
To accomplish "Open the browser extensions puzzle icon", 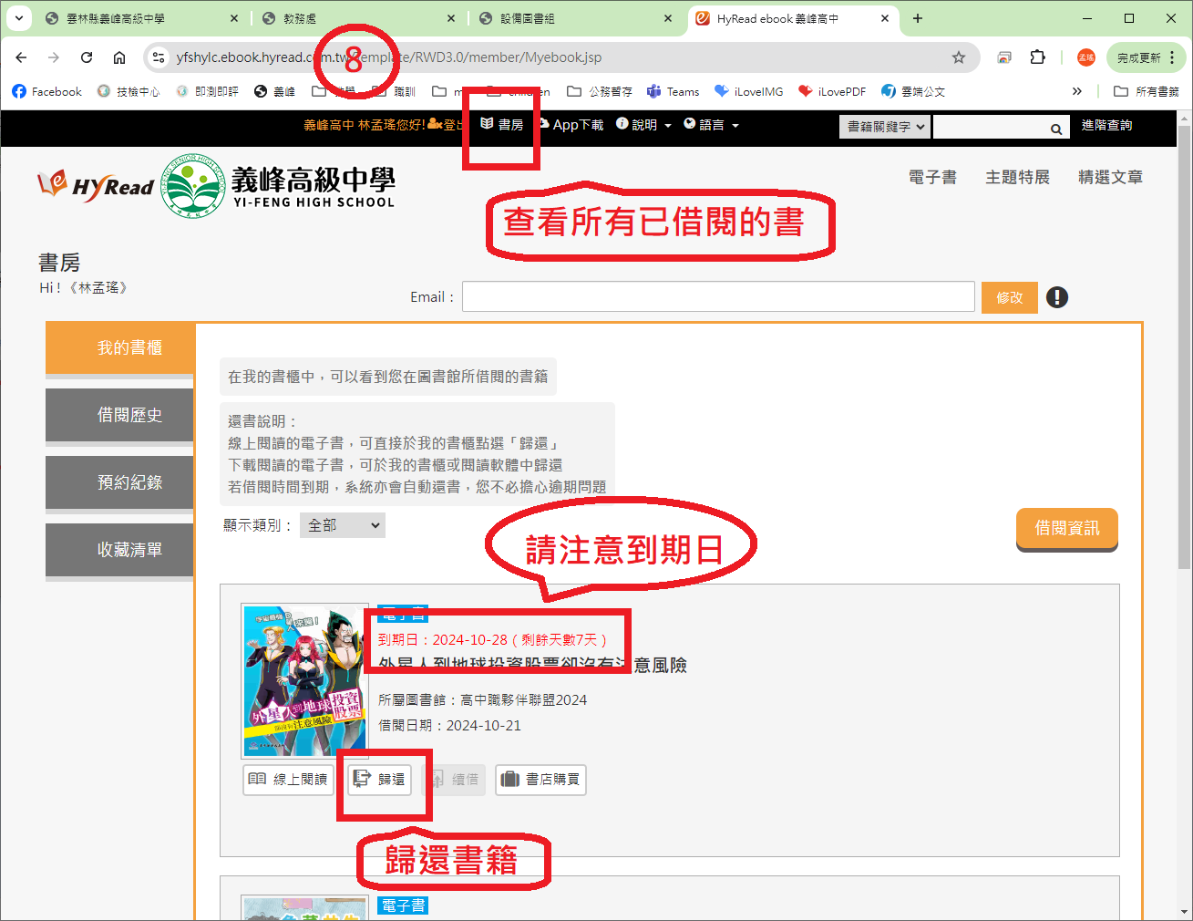I will 1037,57.
